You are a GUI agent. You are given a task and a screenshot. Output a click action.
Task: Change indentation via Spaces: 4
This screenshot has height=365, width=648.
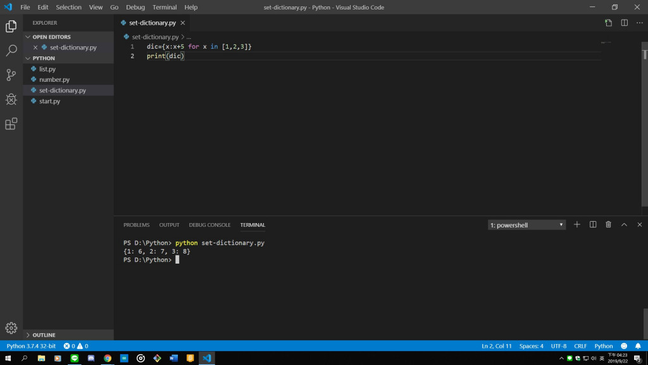(x=532, y=346)
